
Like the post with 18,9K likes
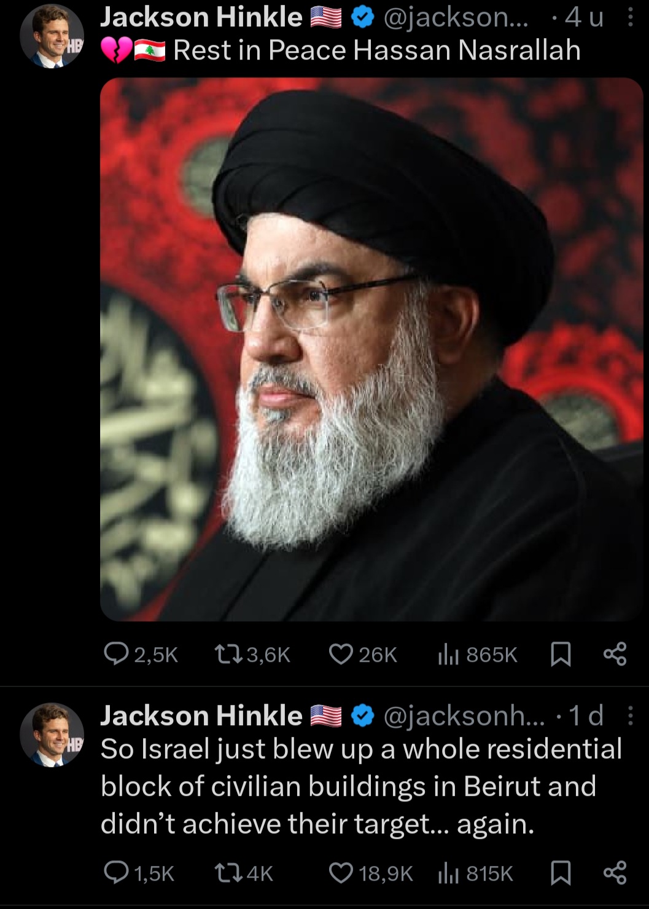pyautogui.click(x=371, y=873)
